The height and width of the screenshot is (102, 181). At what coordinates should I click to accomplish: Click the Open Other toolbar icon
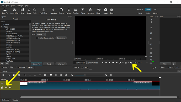coord(14,11)
